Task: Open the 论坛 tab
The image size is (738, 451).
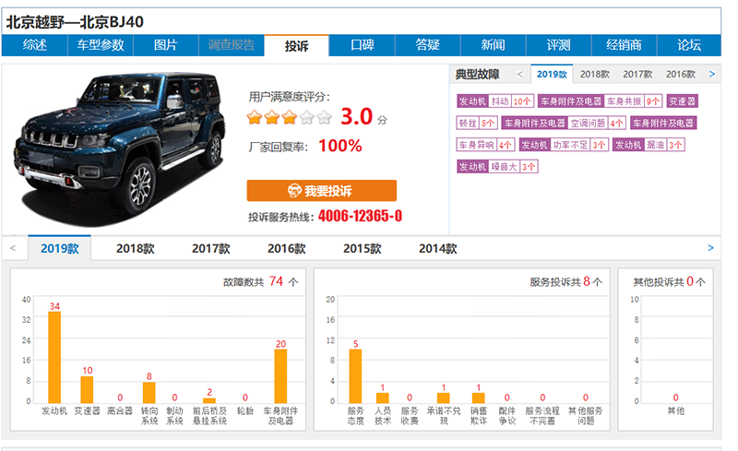Action: (689, 45)
